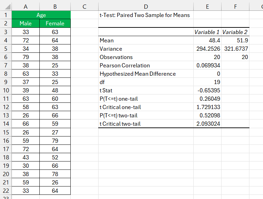Image resolution: width=263 pixels, height=199 pixels.
Task: Select column C header
Action: click(x=84, y=7)
